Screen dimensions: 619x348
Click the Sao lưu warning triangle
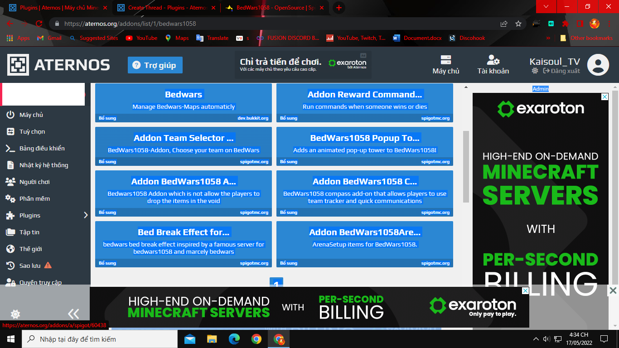coord(48,265)
